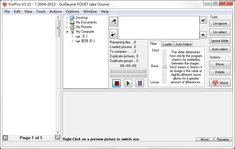Expand the C: drive node
Screen dimensions: 235x149
73,36
